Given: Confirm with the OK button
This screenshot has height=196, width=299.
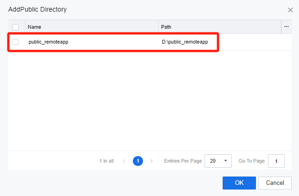Looking at the screenshot, I should [x=239, y=183].
